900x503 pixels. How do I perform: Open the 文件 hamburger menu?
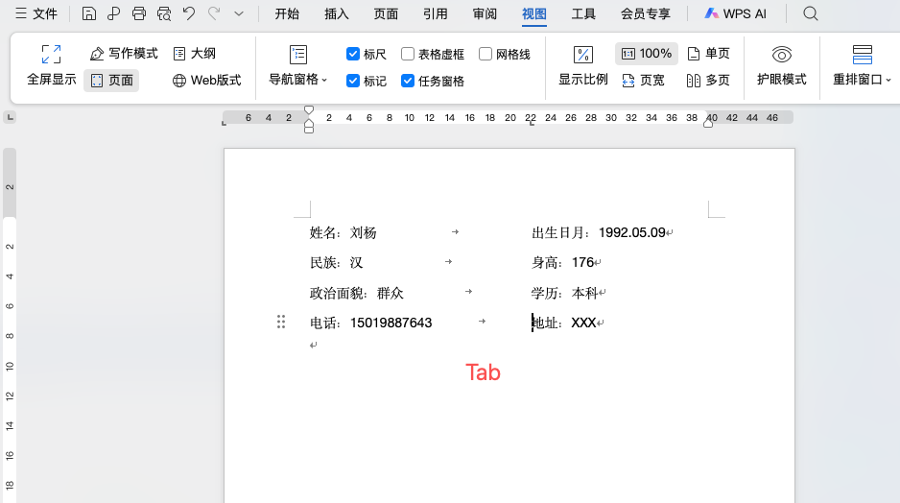click(x=36, y=13)
